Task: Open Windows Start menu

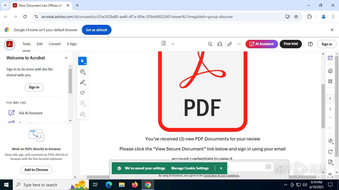Action: [x=6, y=185]
